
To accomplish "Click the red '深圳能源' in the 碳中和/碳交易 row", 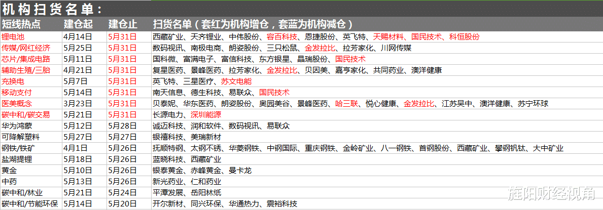I will tap(206, 115).
